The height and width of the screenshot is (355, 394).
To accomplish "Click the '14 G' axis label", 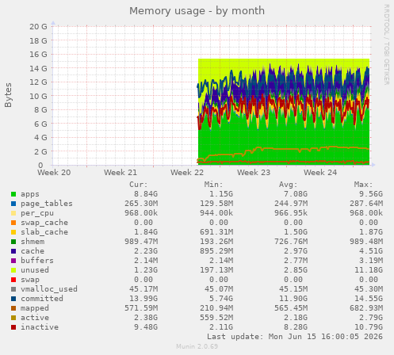I will [x=38, y=68].
